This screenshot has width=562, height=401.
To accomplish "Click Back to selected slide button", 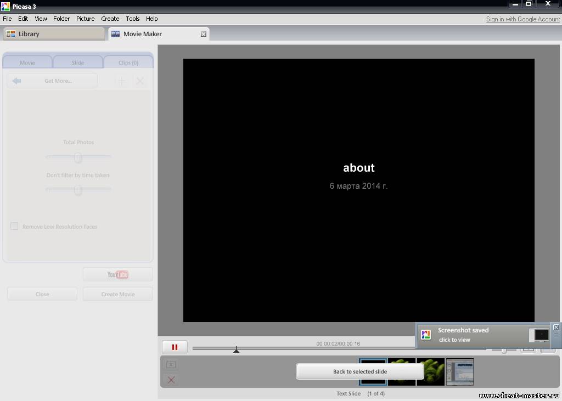I will (359, 371).
